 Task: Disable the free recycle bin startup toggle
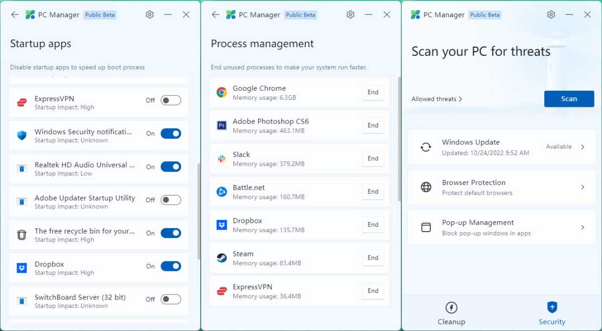(x=171, y=233)
